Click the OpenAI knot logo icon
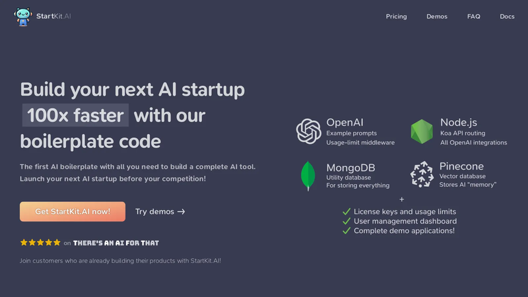 click(308, 131)
